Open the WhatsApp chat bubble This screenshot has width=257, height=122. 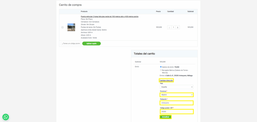(6, 117)
